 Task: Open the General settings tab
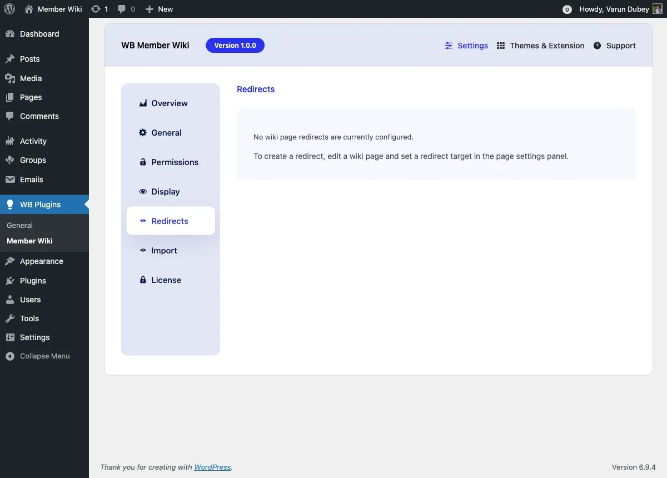coord(171,133)
